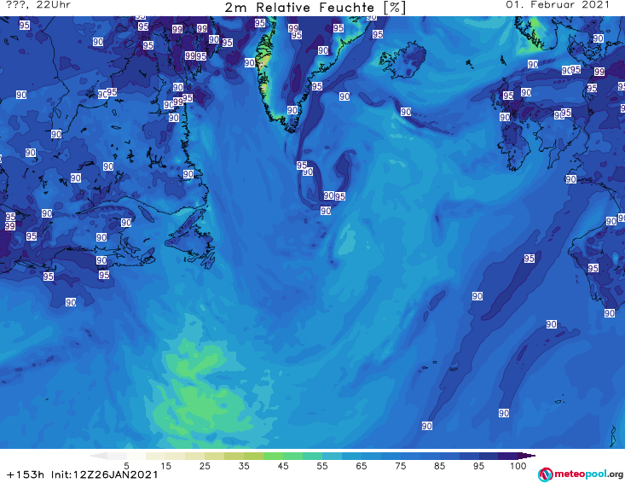Click the '90' label at Greenland's southern tip
The image size is (625, 483).
(x=292, y=110)
